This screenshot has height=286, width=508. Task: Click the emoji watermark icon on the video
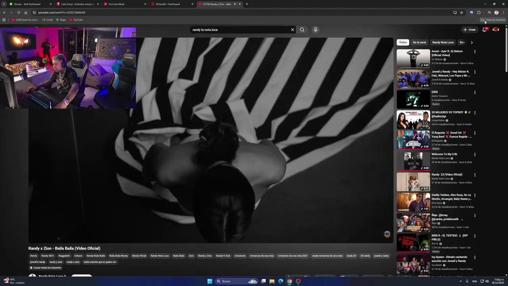387,234
